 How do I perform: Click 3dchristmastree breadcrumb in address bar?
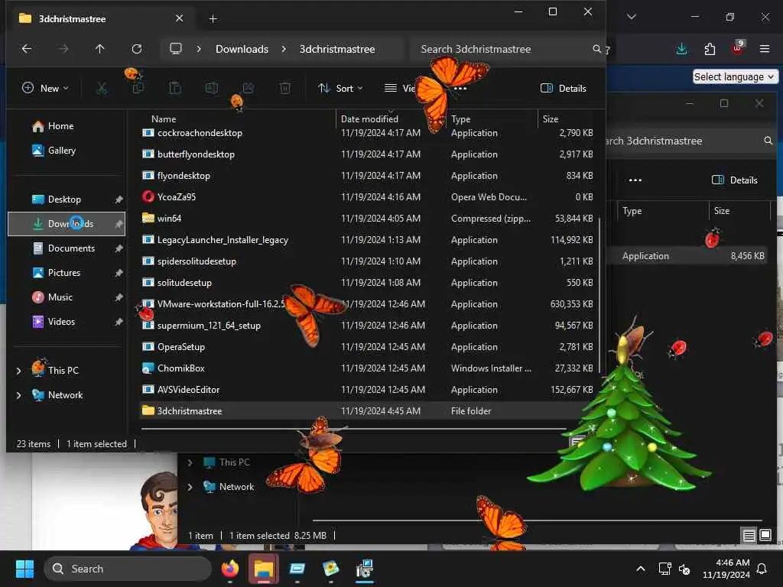pyautogui.click(x=337, y=49)
